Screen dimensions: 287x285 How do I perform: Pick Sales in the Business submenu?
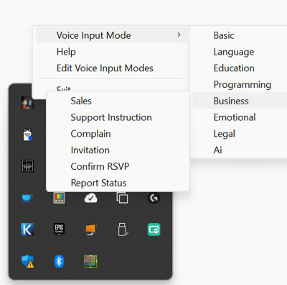pyautogui.click(x=81, y=101)
